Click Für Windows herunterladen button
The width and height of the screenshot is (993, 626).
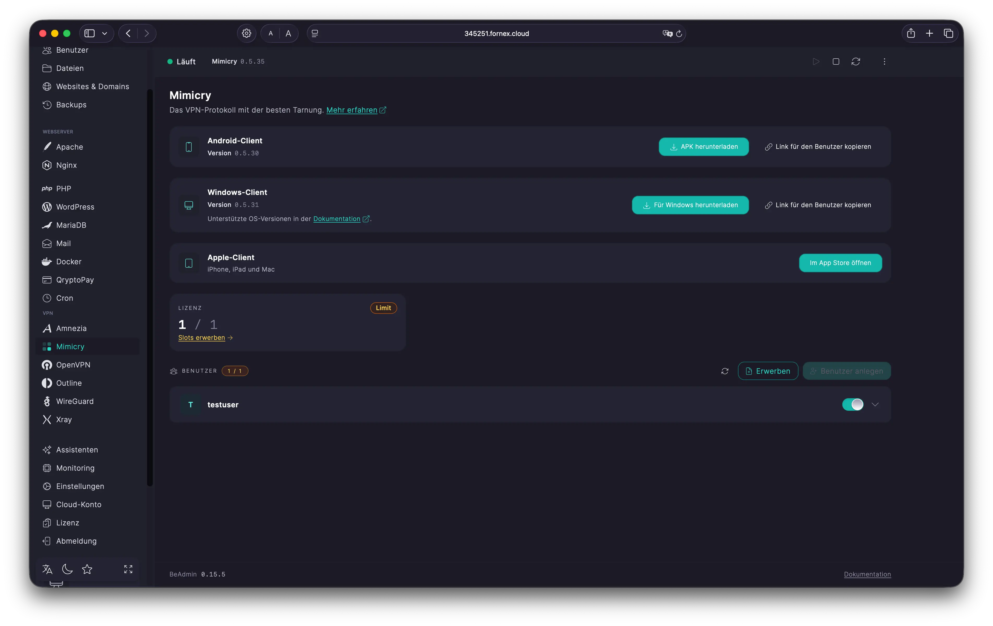coord(690,205)
